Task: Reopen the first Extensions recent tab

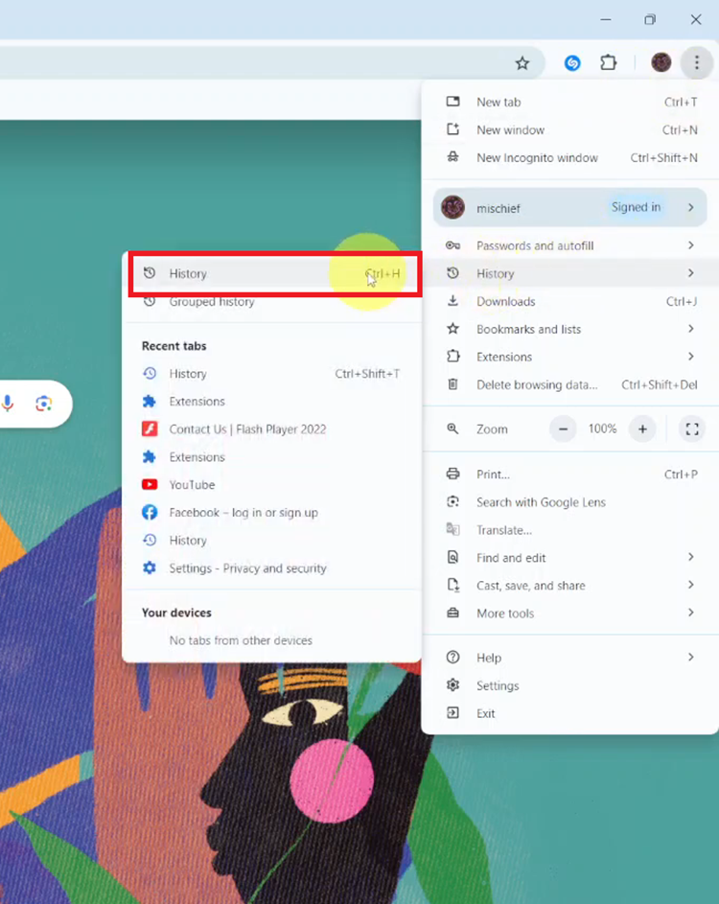Action: [x=271, y=402]
